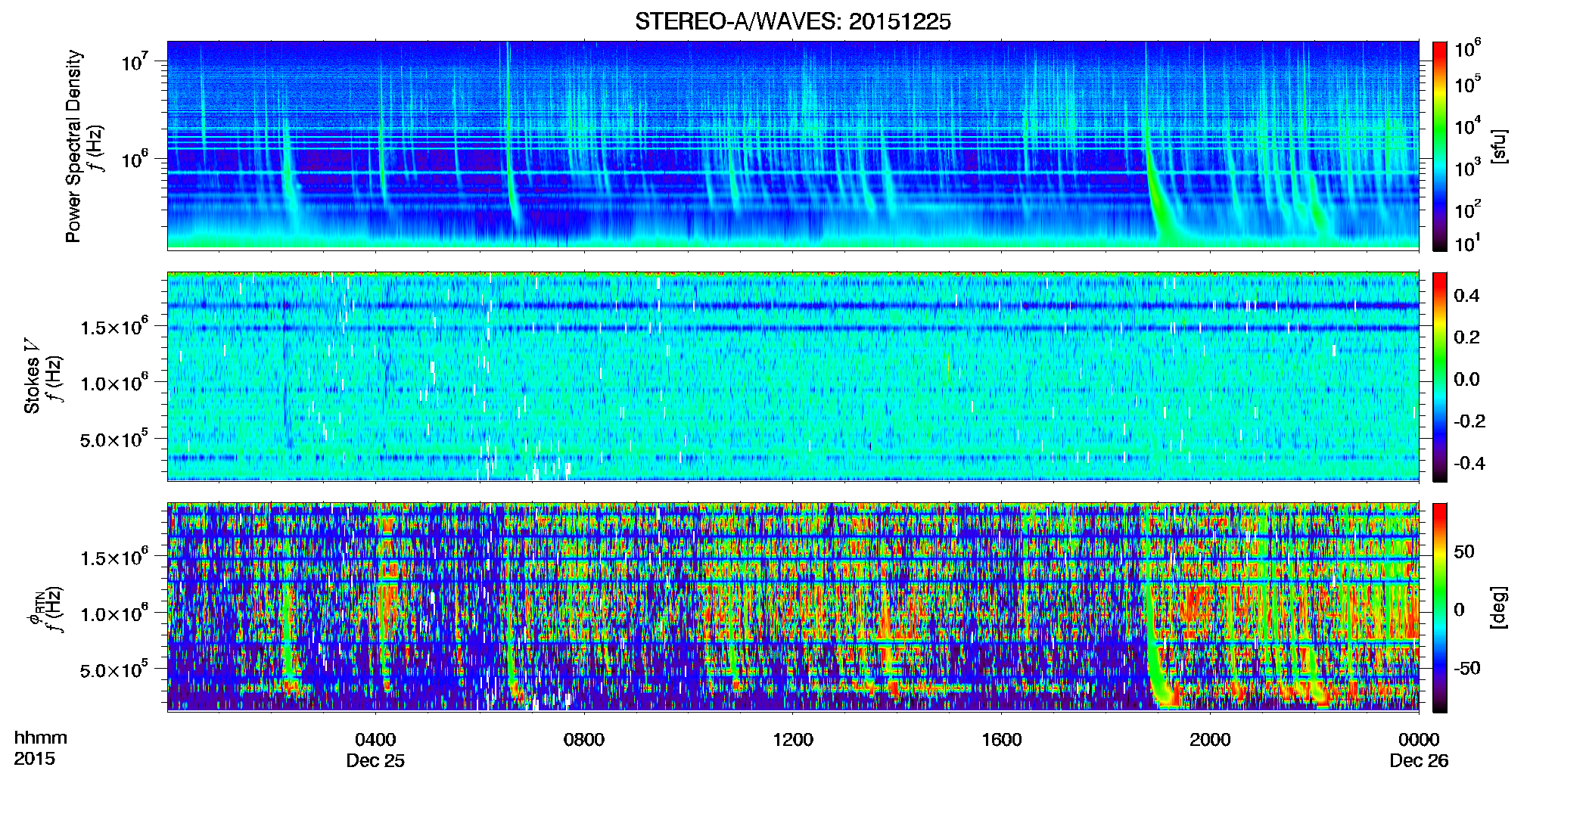
Task: Click 1.0×10^6 tick on φ RTN panel
Action: coord(114,614)
